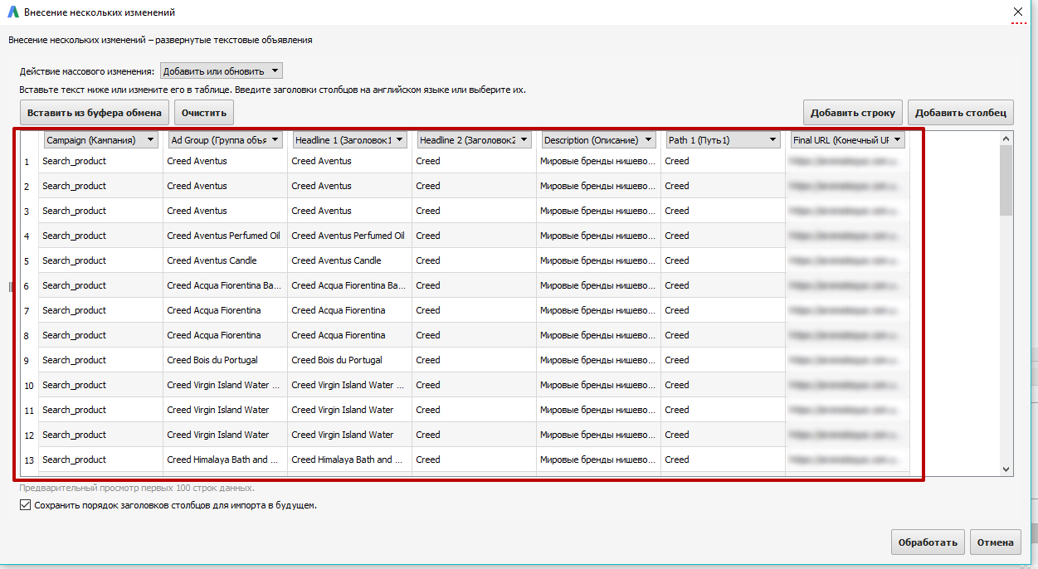The width and height of the screenshot is (1038, 569).
Task: Select row 9 Headline 1 'Creed Bois du Portugal'
Action: [349, 360]
